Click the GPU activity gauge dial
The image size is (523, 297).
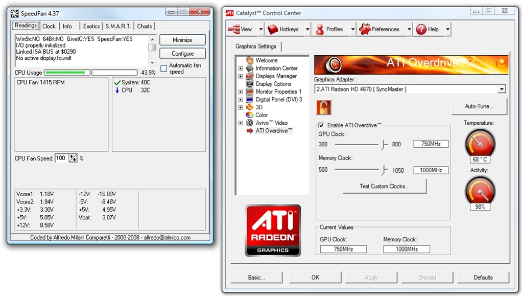click(x=480, y=191)
